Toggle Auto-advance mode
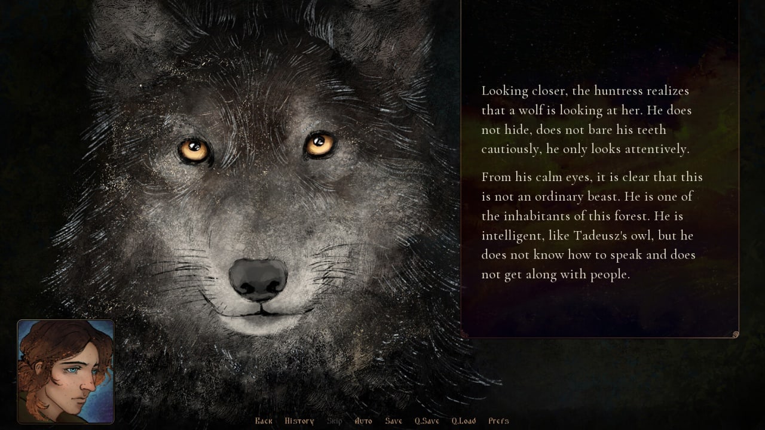This screenshot has height=430, width=765. 363,421
